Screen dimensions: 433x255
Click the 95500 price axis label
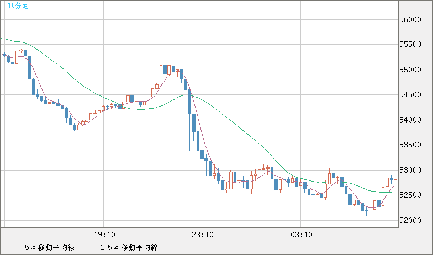411,45
